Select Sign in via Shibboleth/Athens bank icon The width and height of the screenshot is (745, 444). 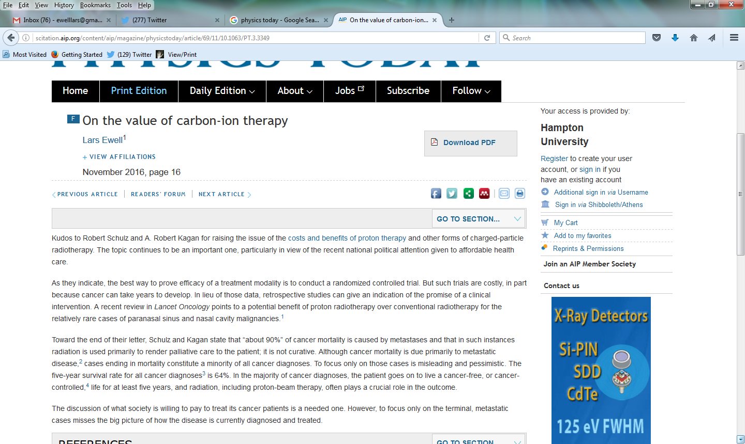[545, 204]
